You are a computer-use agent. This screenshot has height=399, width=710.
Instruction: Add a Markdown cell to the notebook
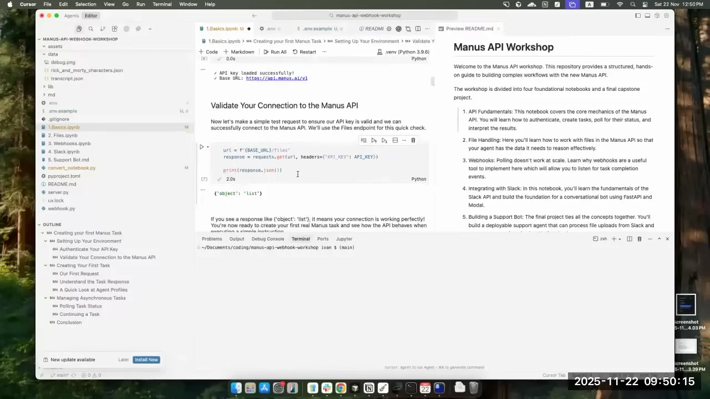[x=239, y=52]
